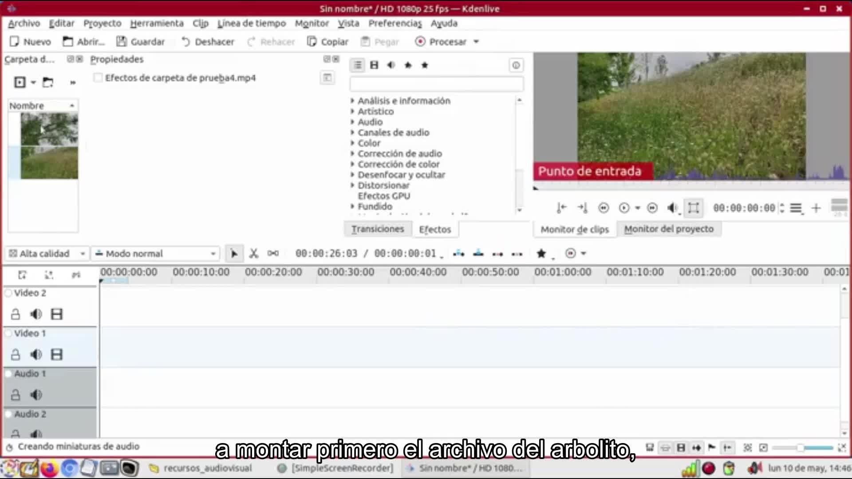Show video effects filter icon
The width and height of the screenshot is (852, 479).
click(374, 65)
